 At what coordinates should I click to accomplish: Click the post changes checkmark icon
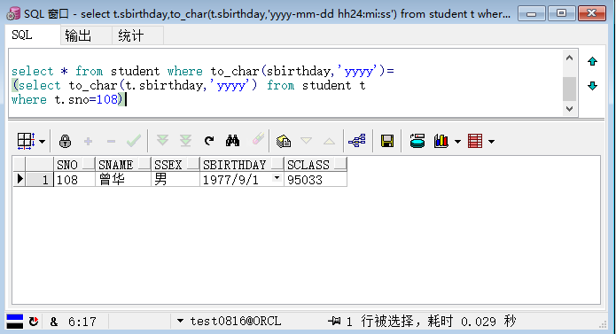(134, 141)
